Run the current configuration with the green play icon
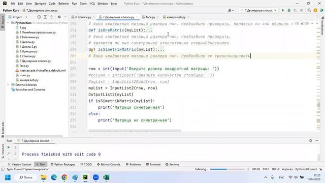 click(x=283, y=10)
